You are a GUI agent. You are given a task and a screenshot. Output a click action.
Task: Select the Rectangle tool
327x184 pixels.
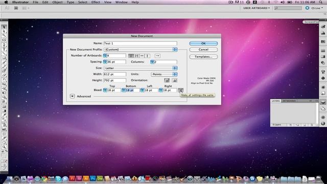[x=4, y=58]
